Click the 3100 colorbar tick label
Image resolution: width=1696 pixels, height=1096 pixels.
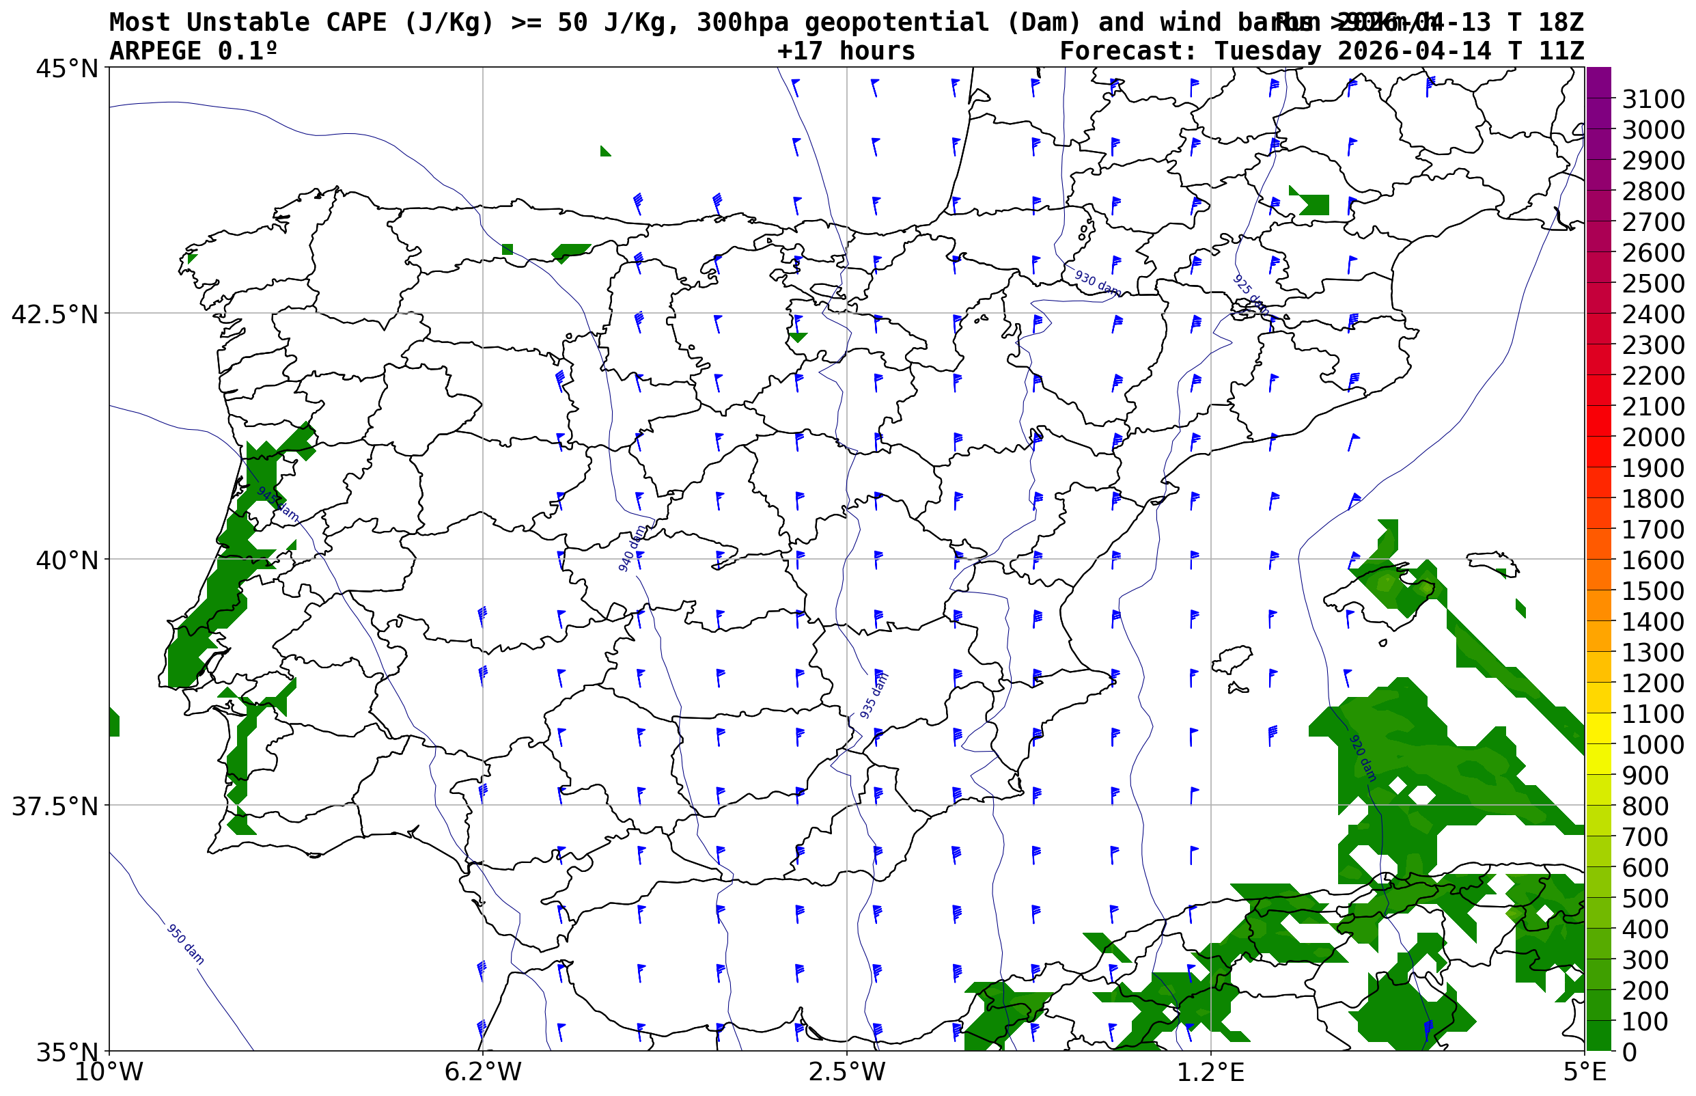click(x=1652, y=99)
